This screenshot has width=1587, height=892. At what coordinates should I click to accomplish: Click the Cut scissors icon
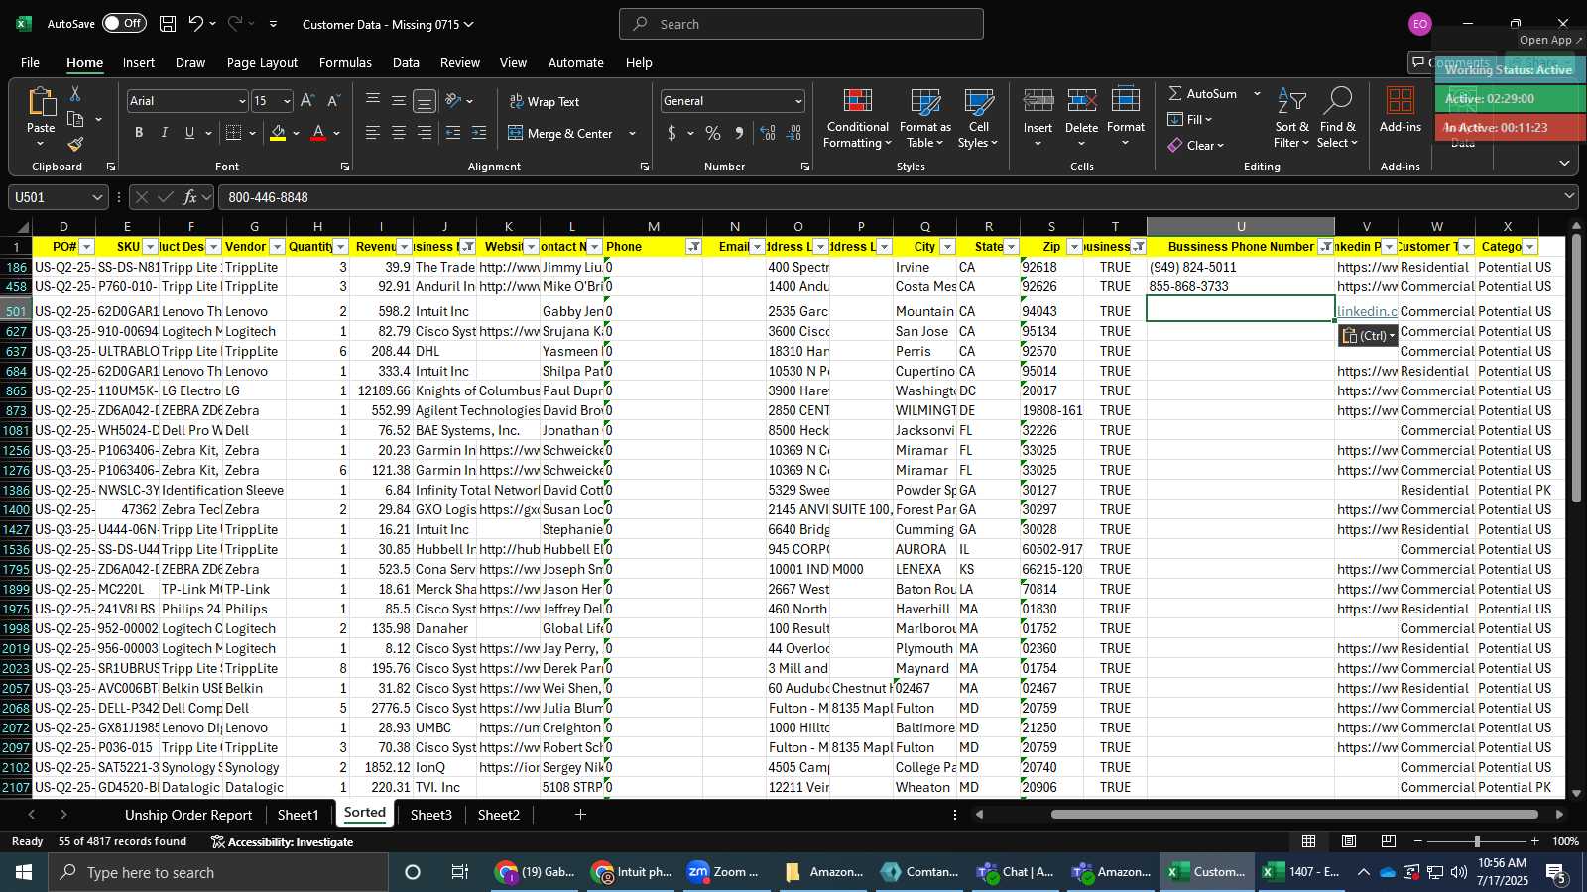(x=75, y=93)
